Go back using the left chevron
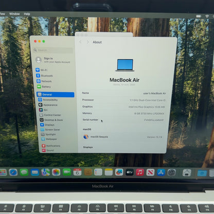214x214 pixels. pyautogui.click(x=80, y=42)
